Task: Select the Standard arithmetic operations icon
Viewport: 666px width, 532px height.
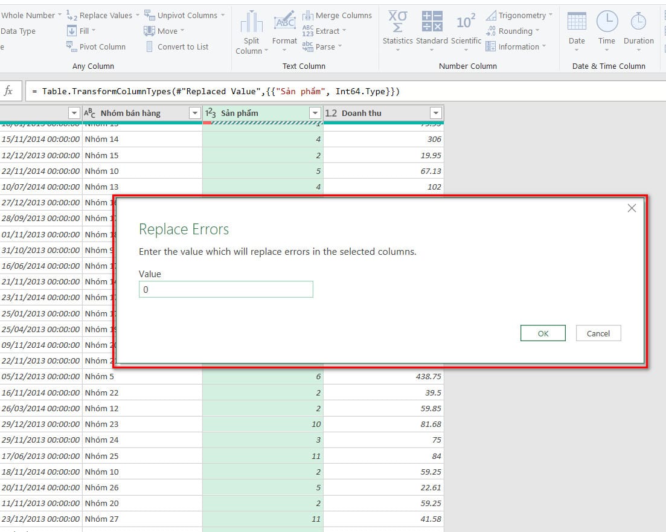Action: (x=432, y=22)
